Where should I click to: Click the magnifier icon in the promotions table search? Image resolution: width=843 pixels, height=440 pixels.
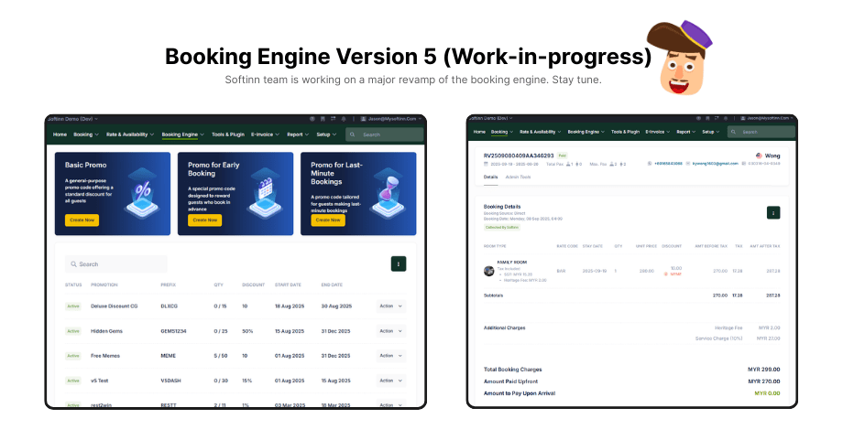click(x=73, y=264)
